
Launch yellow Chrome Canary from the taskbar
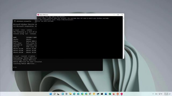pos(94,94)
